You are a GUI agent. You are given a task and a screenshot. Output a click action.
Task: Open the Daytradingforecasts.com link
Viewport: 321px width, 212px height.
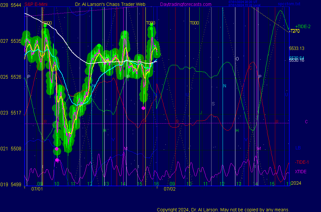185,5
